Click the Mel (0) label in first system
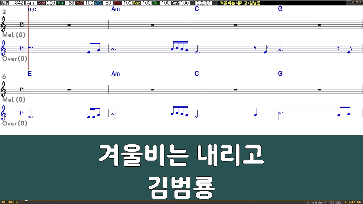 coord(14,35)
